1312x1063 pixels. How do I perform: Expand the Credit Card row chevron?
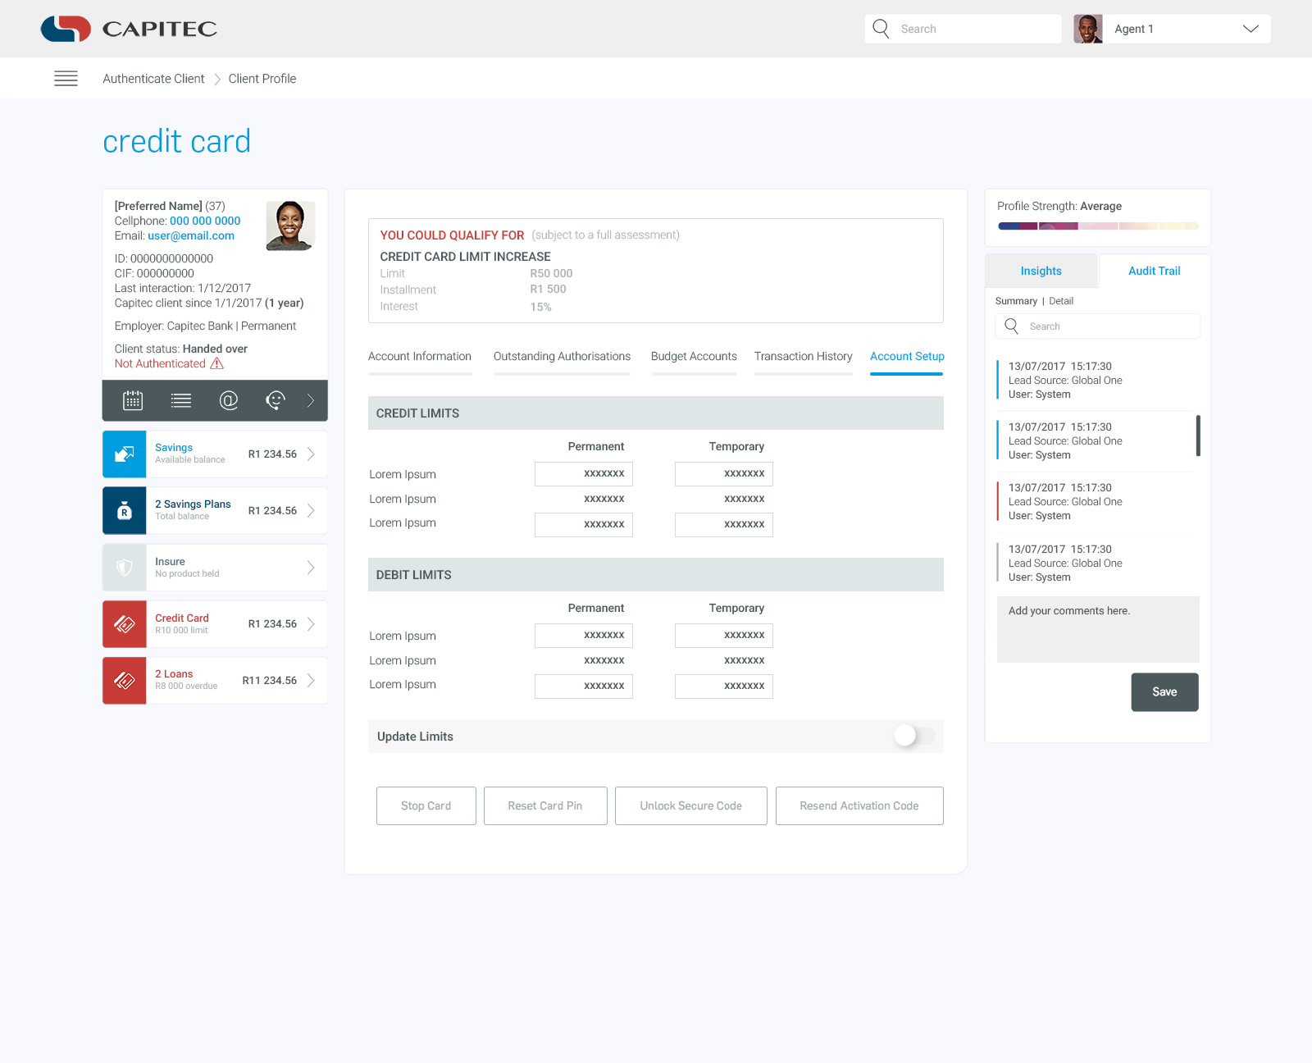pos(311,624)
